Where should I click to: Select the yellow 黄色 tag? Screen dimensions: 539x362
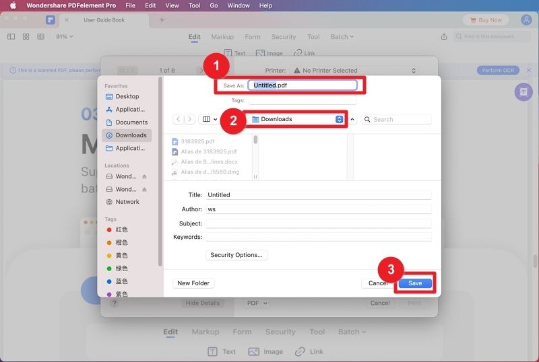click(x=117, y=256)
